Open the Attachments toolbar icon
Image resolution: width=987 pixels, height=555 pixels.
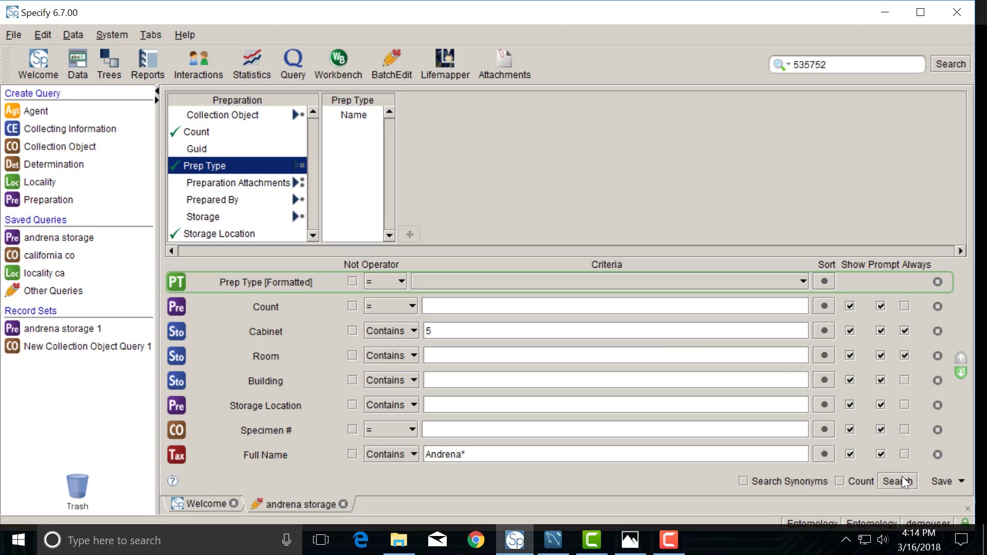click(x=504, y=64)
